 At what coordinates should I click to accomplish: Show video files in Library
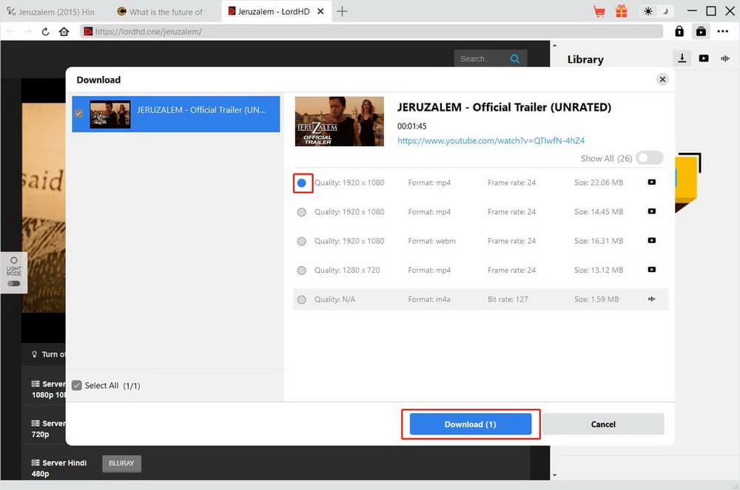[704, 58]
